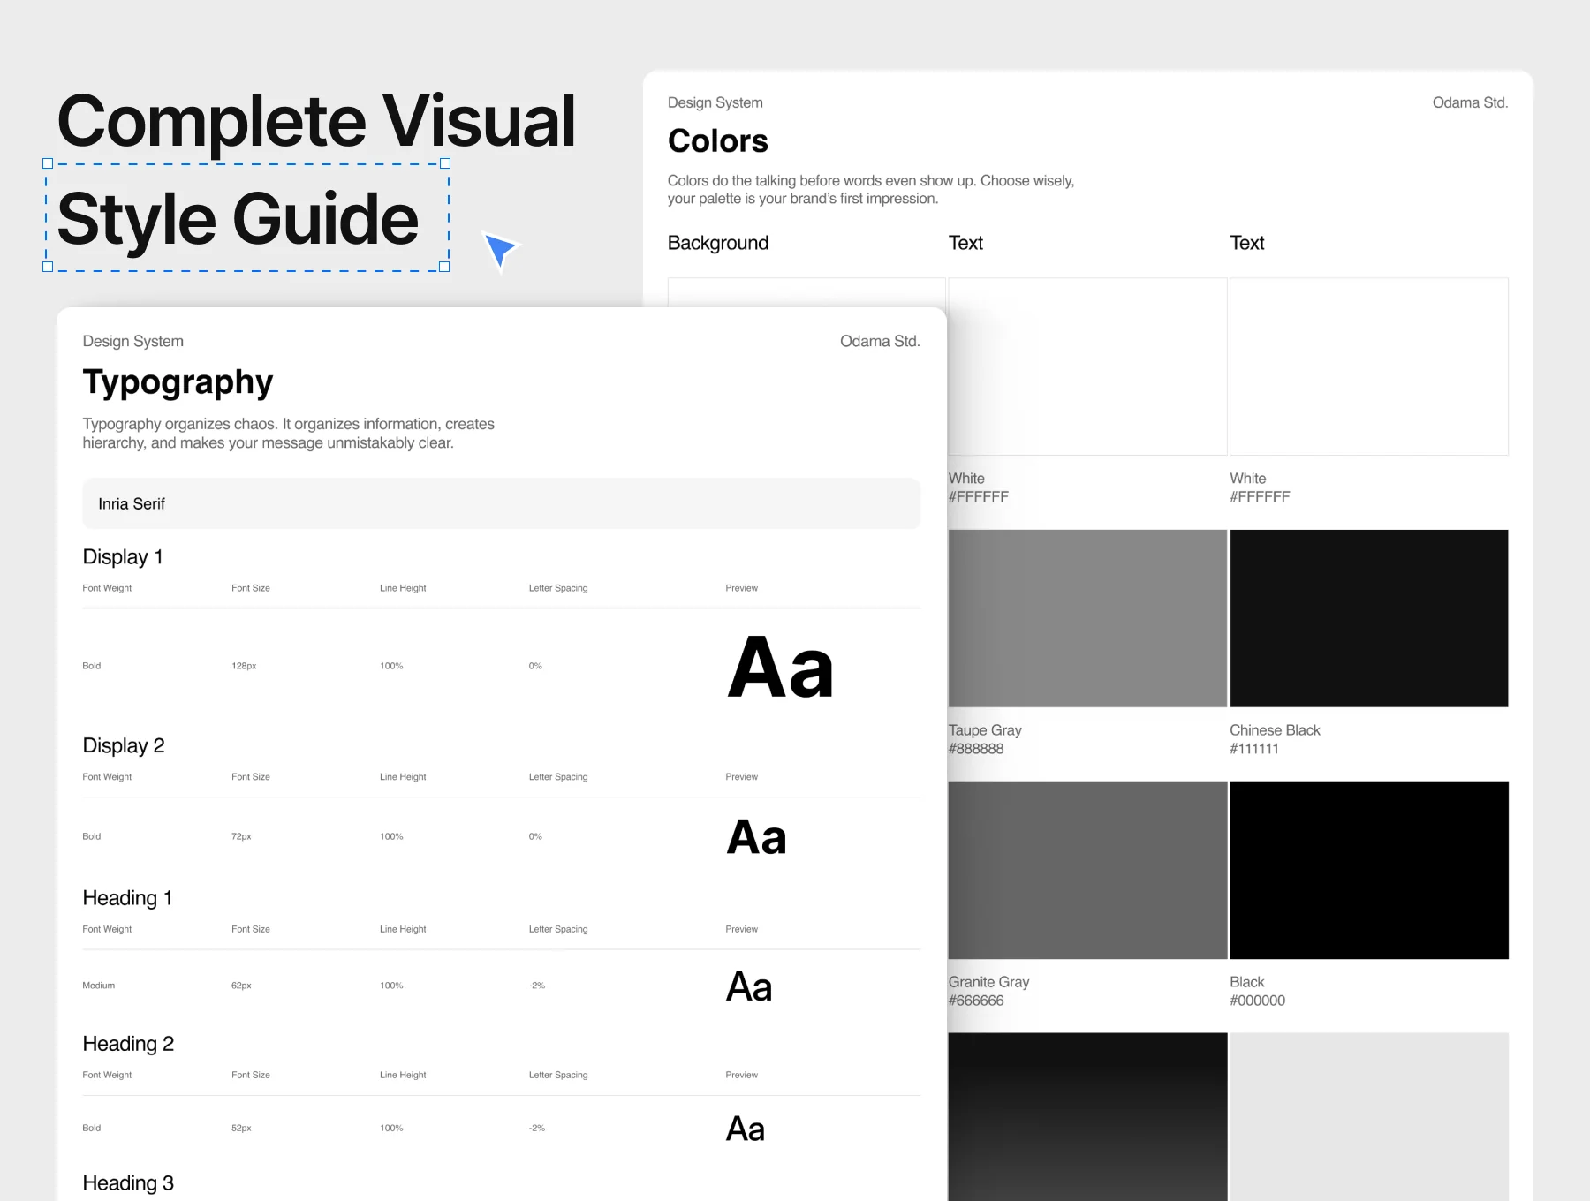Pick the Taupe Gray #888888 swatch

[x=1087, y=618]
